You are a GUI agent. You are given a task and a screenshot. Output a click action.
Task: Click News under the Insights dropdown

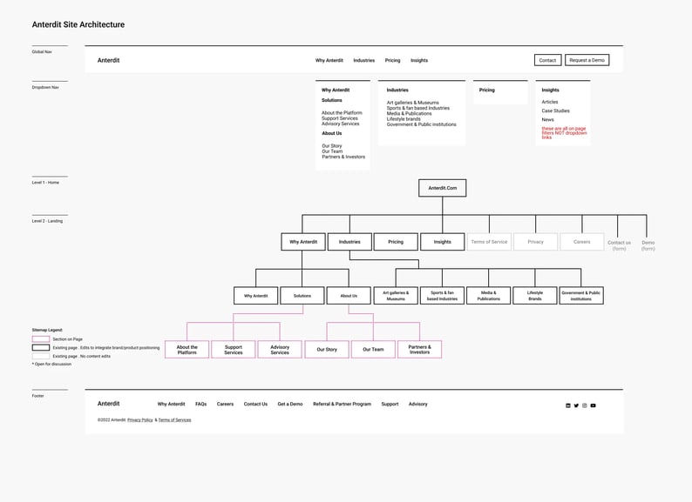click(x=547, y=119)
